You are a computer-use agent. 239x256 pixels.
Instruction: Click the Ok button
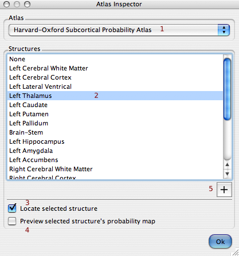point(220,242)
